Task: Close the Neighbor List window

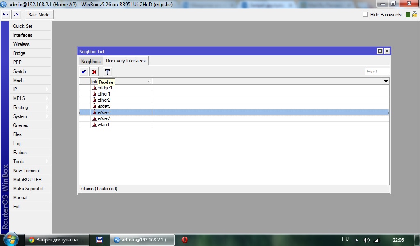Action: (387, 51)
